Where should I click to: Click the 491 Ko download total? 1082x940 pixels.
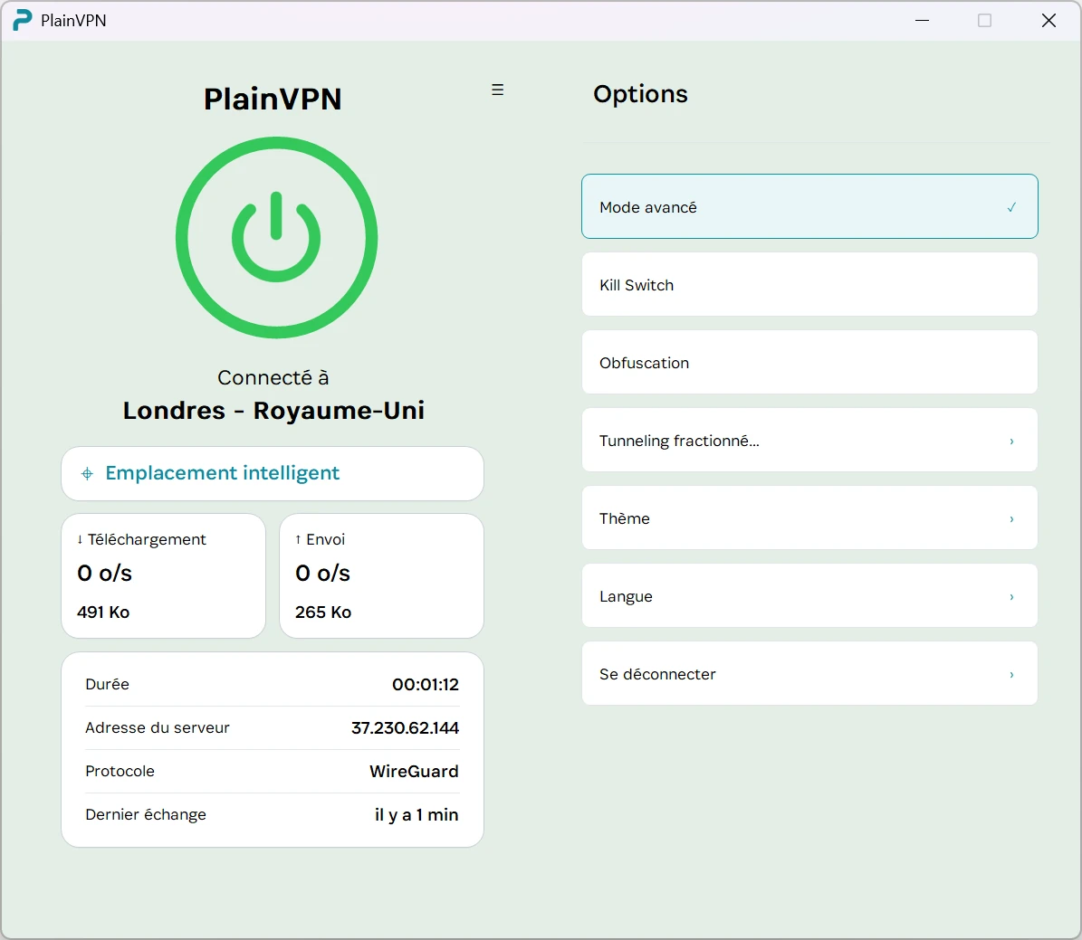point(103,612)
